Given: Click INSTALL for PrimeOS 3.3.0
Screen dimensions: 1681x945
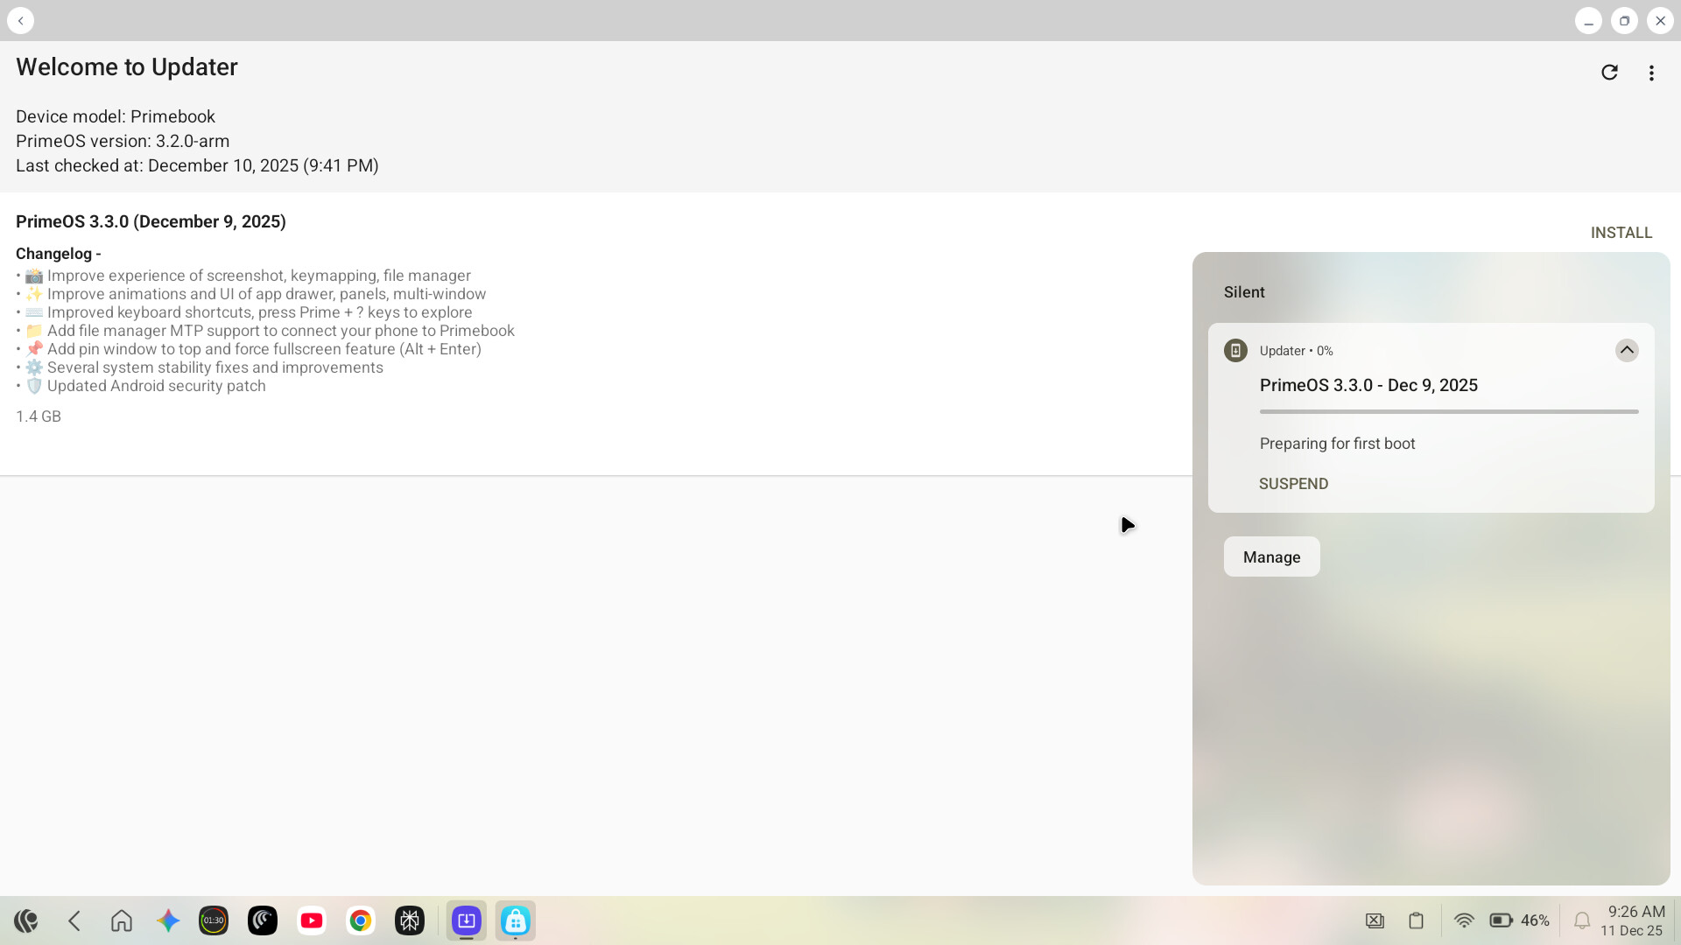Looking at the screenshot, I should 1621,233.
